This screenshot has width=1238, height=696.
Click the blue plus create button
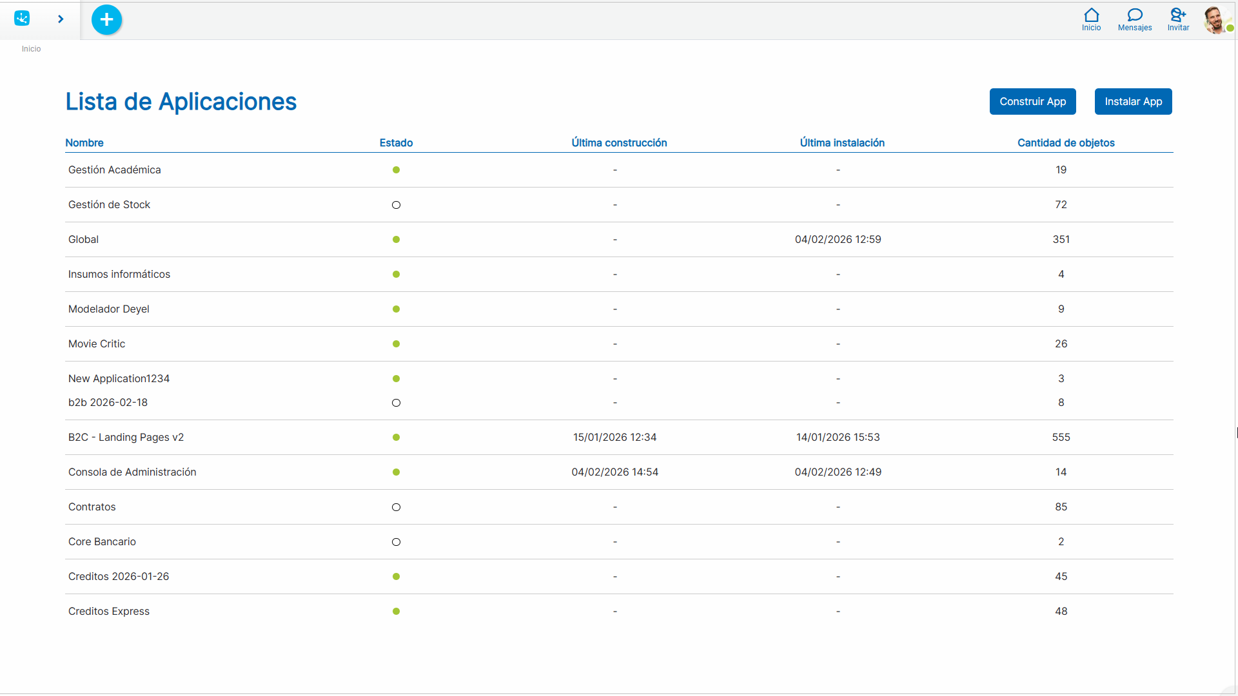tap(106, 20)
